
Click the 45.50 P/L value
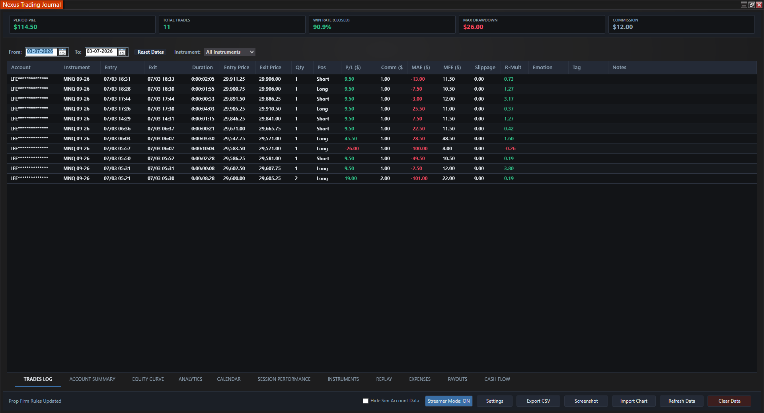[351, 139]
